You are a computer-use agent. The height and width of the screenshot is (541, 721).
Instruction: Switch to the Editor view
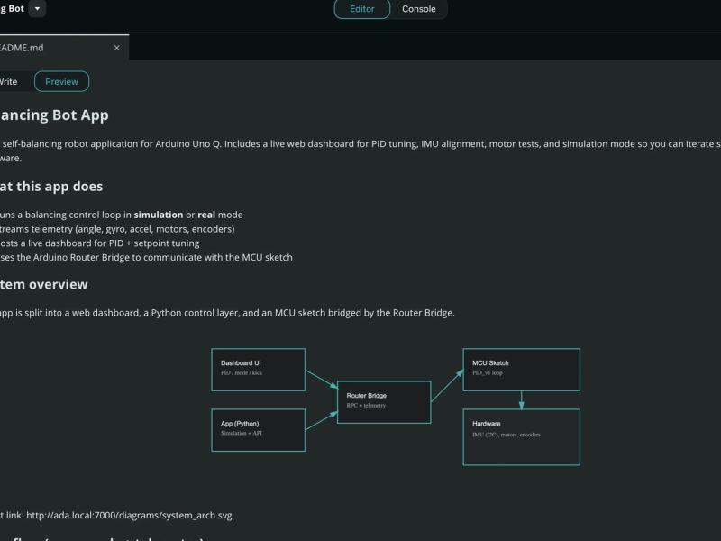362,9
